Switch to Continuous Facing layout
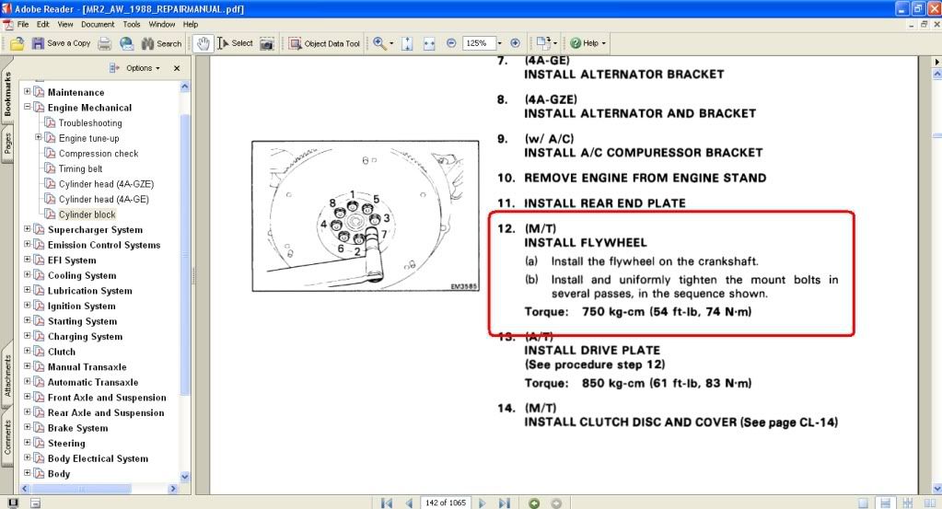The width and height of the screenshot is (942, 509). (x=907, y=503)
